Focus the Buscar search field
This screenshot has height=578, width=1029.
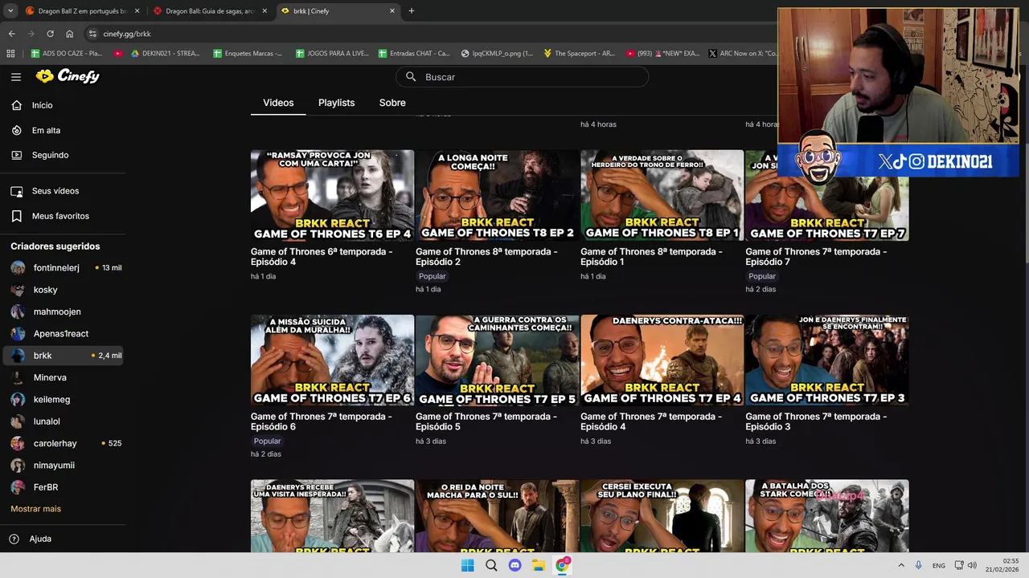tap(522, 77)
